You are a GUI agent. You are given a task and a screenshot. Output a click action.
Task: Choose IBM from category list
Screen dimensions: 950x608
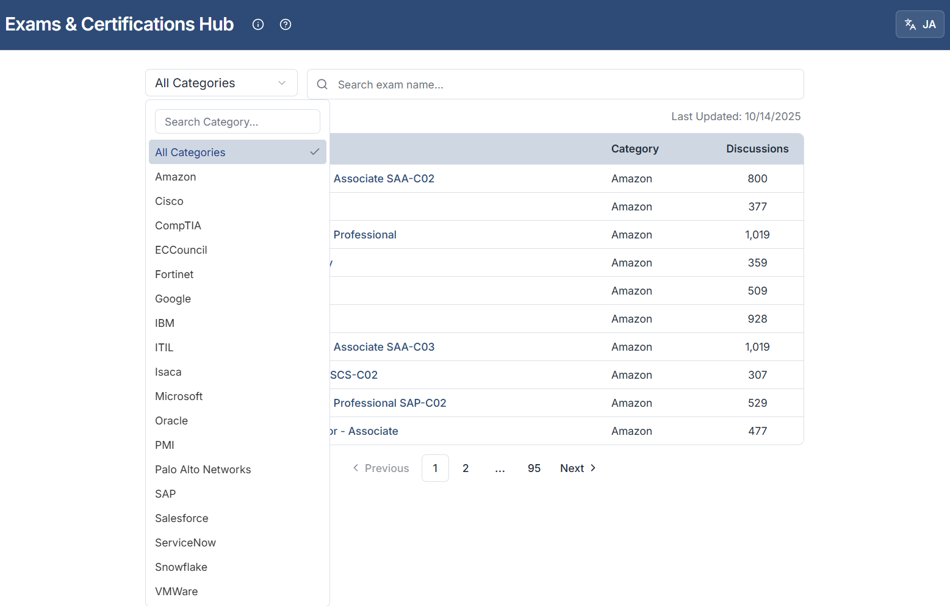pos(237,323)
